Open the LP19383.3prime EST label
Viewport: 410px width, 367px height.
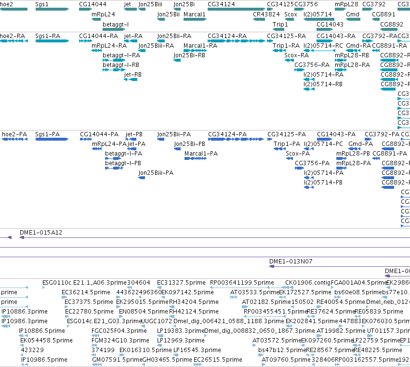pos(181,331)
